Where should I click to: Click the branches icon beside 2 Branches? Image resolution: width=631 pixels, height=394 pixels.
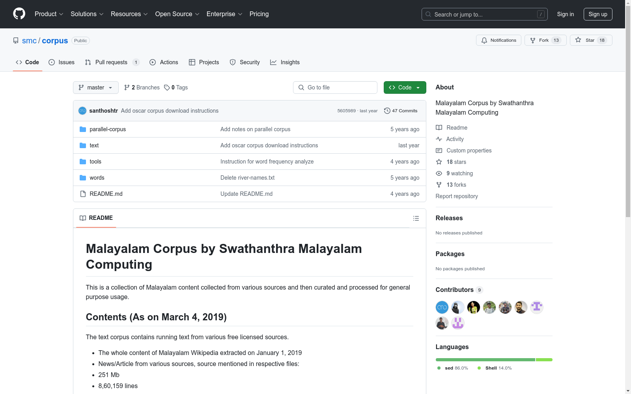[x=127, y=87]
